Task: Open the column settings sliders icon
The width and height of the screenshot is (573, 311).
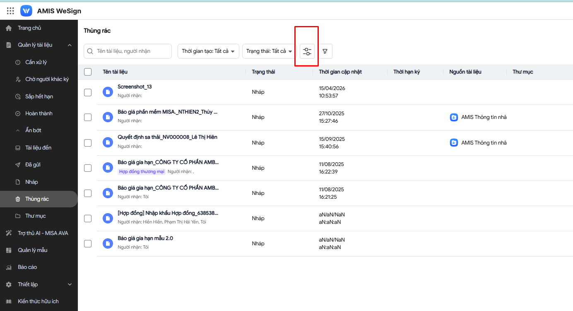Action: tap(307, 51)
